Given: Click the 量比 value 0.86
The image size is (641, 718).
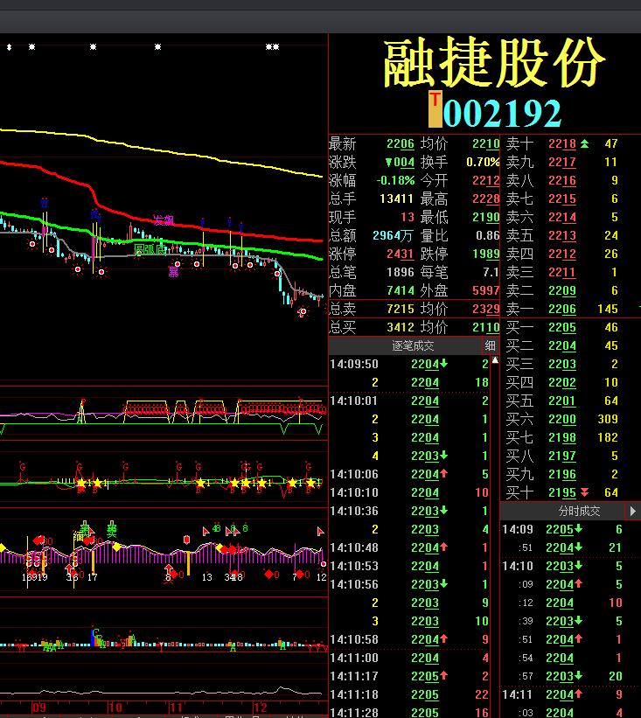Looking at the screenshot, I should (488, 236).
